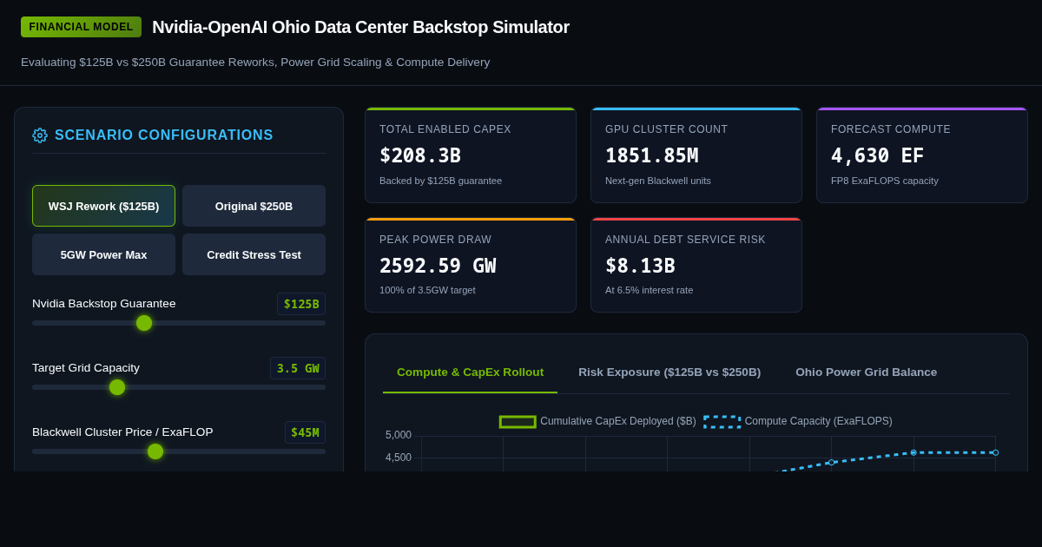Viewport: 1042px width, 547px height.
Task: Select the Original $250B scenario
Action: (x=254, y=206)
